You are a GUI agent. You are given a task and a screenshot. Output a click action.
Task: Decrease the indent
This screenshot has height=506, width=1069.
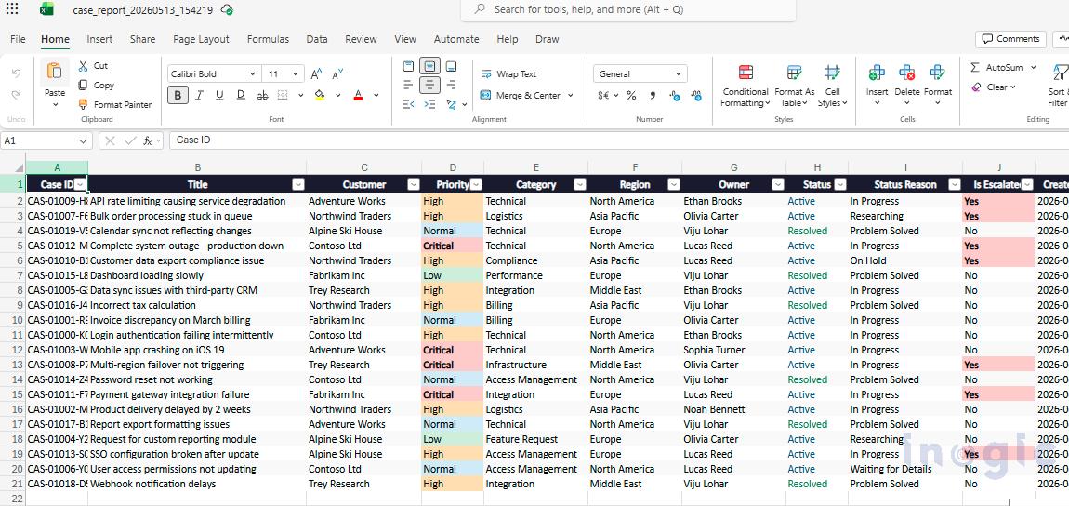pyautogui.click(x=408, y=104)
